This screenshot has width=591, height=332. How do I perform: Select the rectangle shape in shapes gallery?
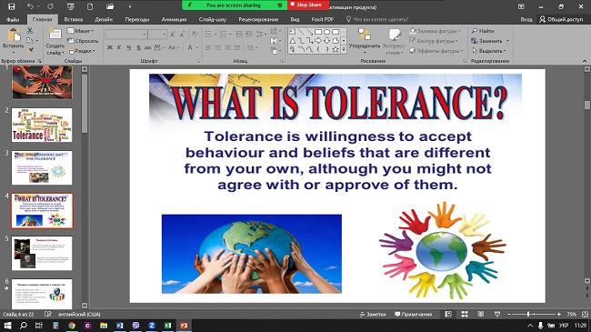[318, 32]
